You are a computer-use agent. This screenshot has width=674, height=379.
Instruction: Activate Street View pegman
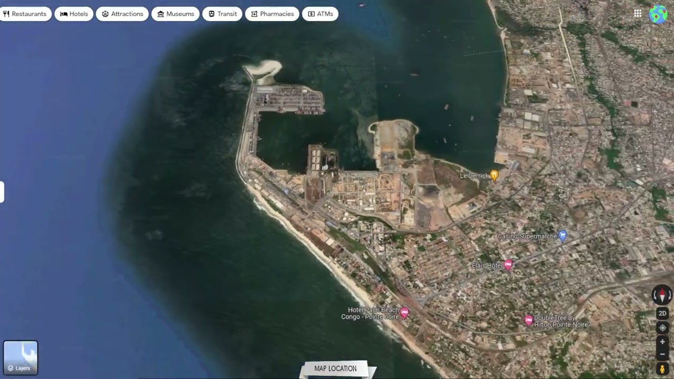point(662,368)
